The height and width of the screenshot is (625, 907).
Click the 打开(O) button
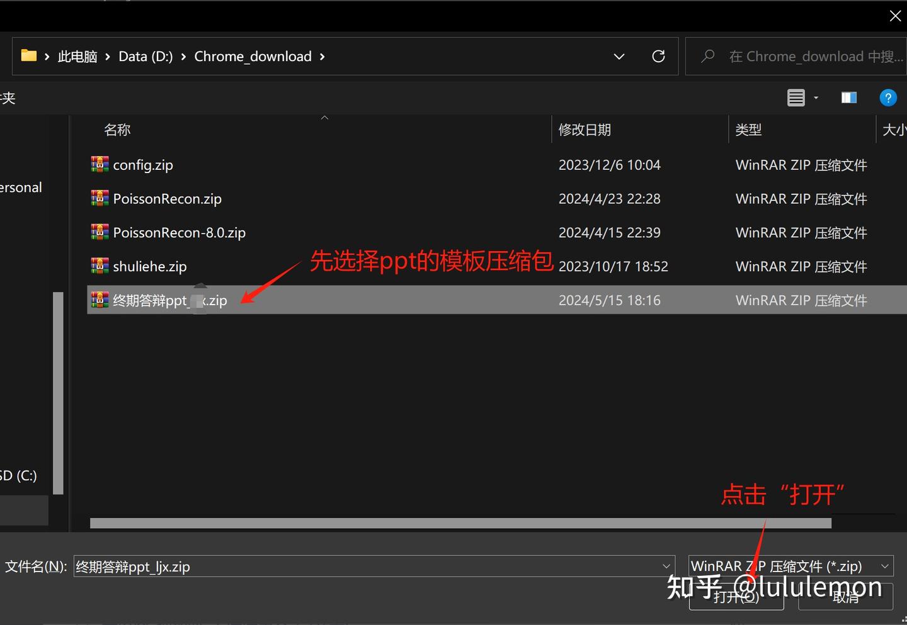point(736,597)
